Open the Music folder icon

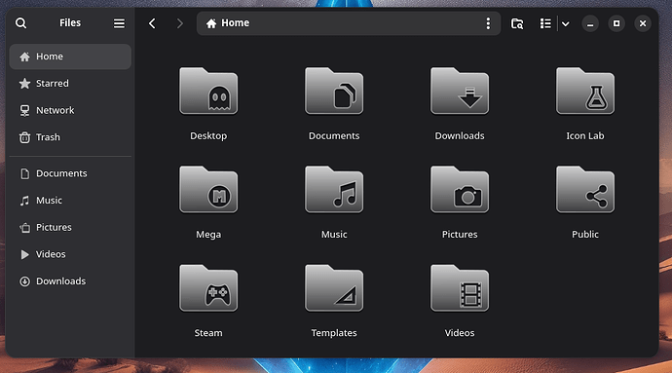coord(334,190)
